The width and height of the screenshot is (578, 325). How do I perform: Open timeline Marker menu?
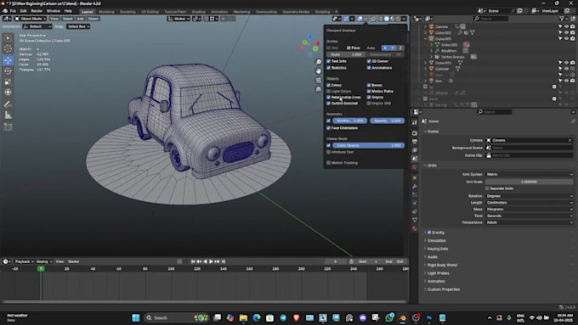click(x=73, y=261)
